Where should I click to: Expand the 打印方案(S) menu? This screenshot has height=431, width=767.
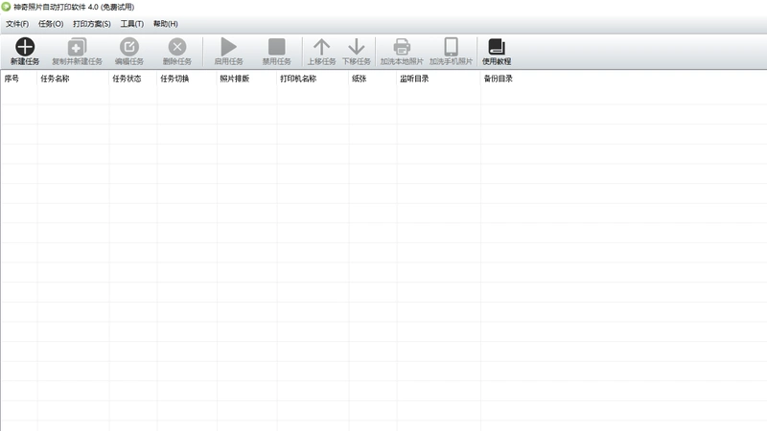point(91,23)
